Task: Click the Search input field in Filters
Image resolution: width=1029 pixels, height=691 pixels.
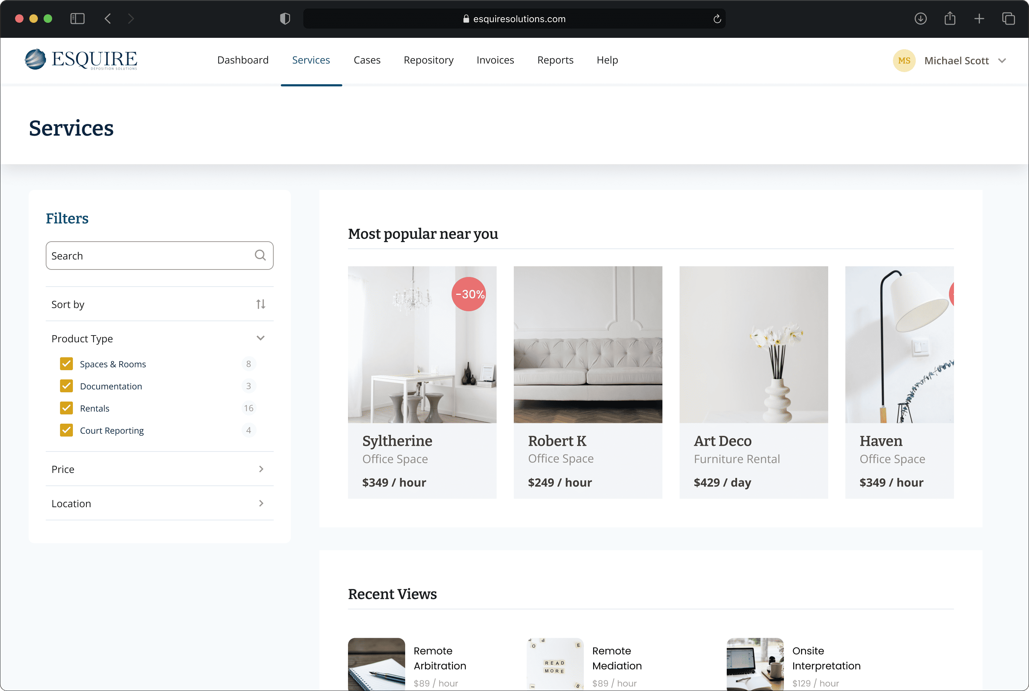Action: click(x=150, y=256)
